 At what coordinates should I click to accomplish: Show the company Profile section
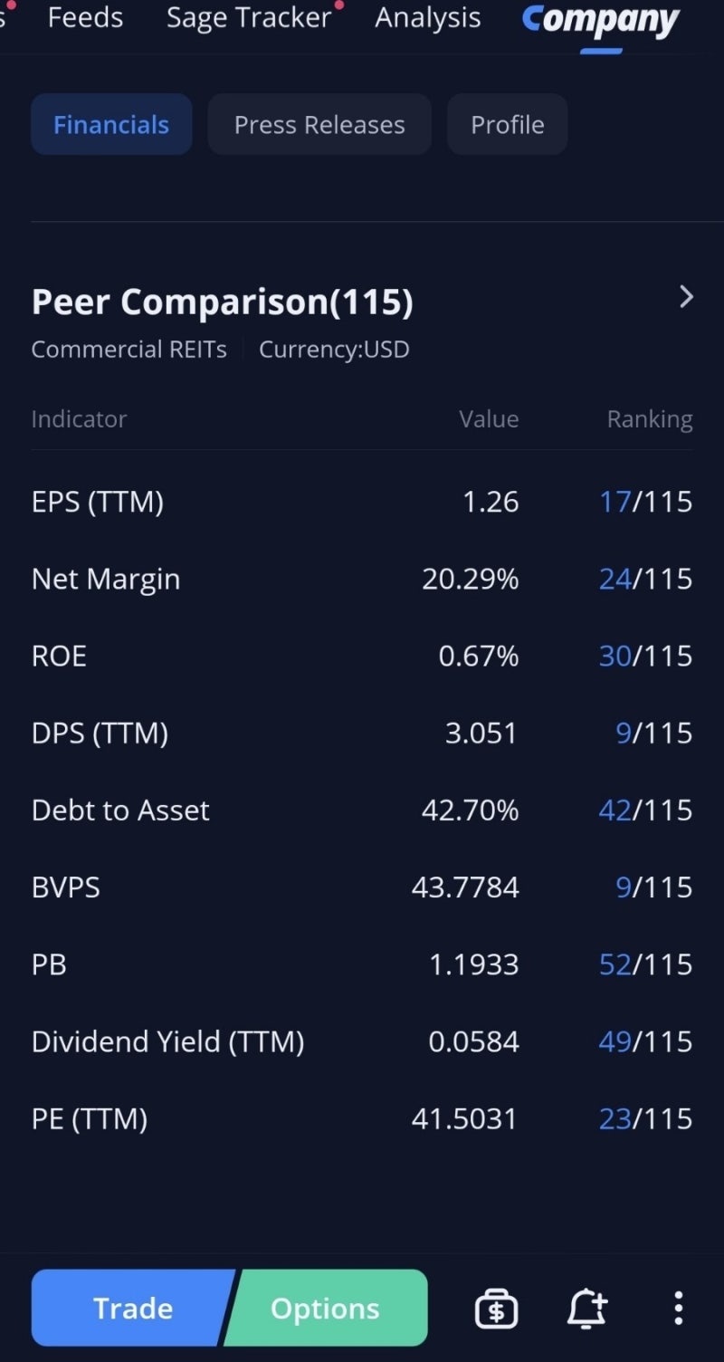(x=508, y=125)
